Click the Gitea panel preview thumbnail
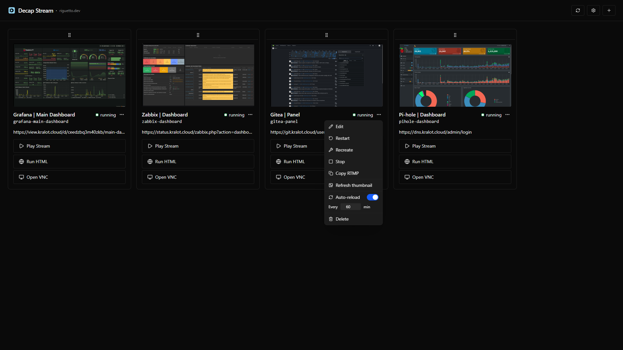 coord(326,75)
